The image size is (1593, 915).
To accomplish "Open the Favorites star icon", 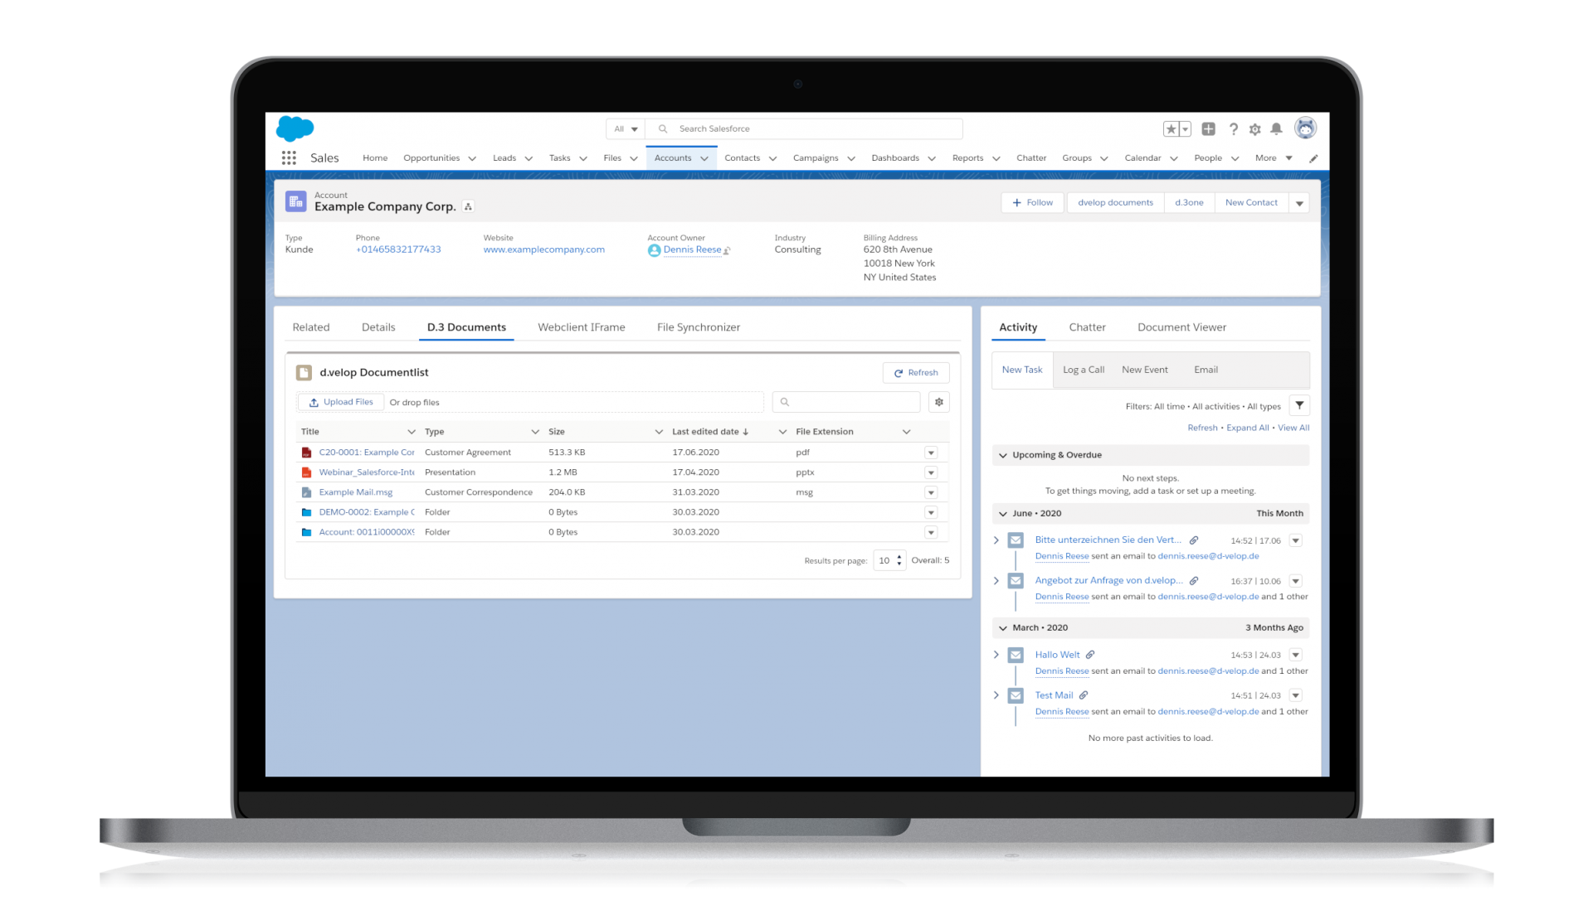I will [1171, 129].
